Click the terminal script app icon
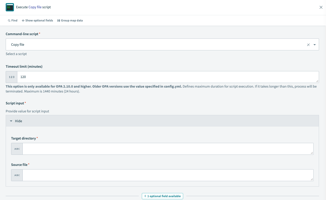The image size is (326, 200). coord(10,7)
